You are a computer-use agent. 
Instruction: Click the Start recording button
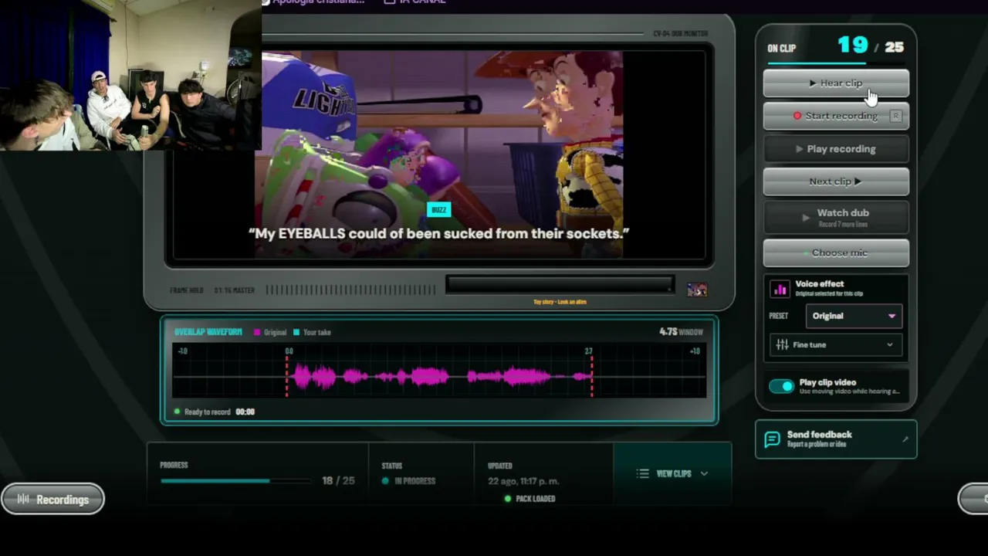(x=836, y=116)
